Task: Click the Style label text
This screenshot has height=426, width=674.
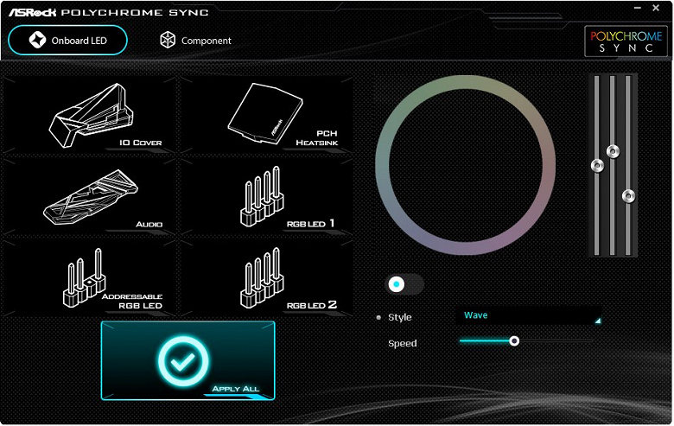Action: (x=400, y=317)
